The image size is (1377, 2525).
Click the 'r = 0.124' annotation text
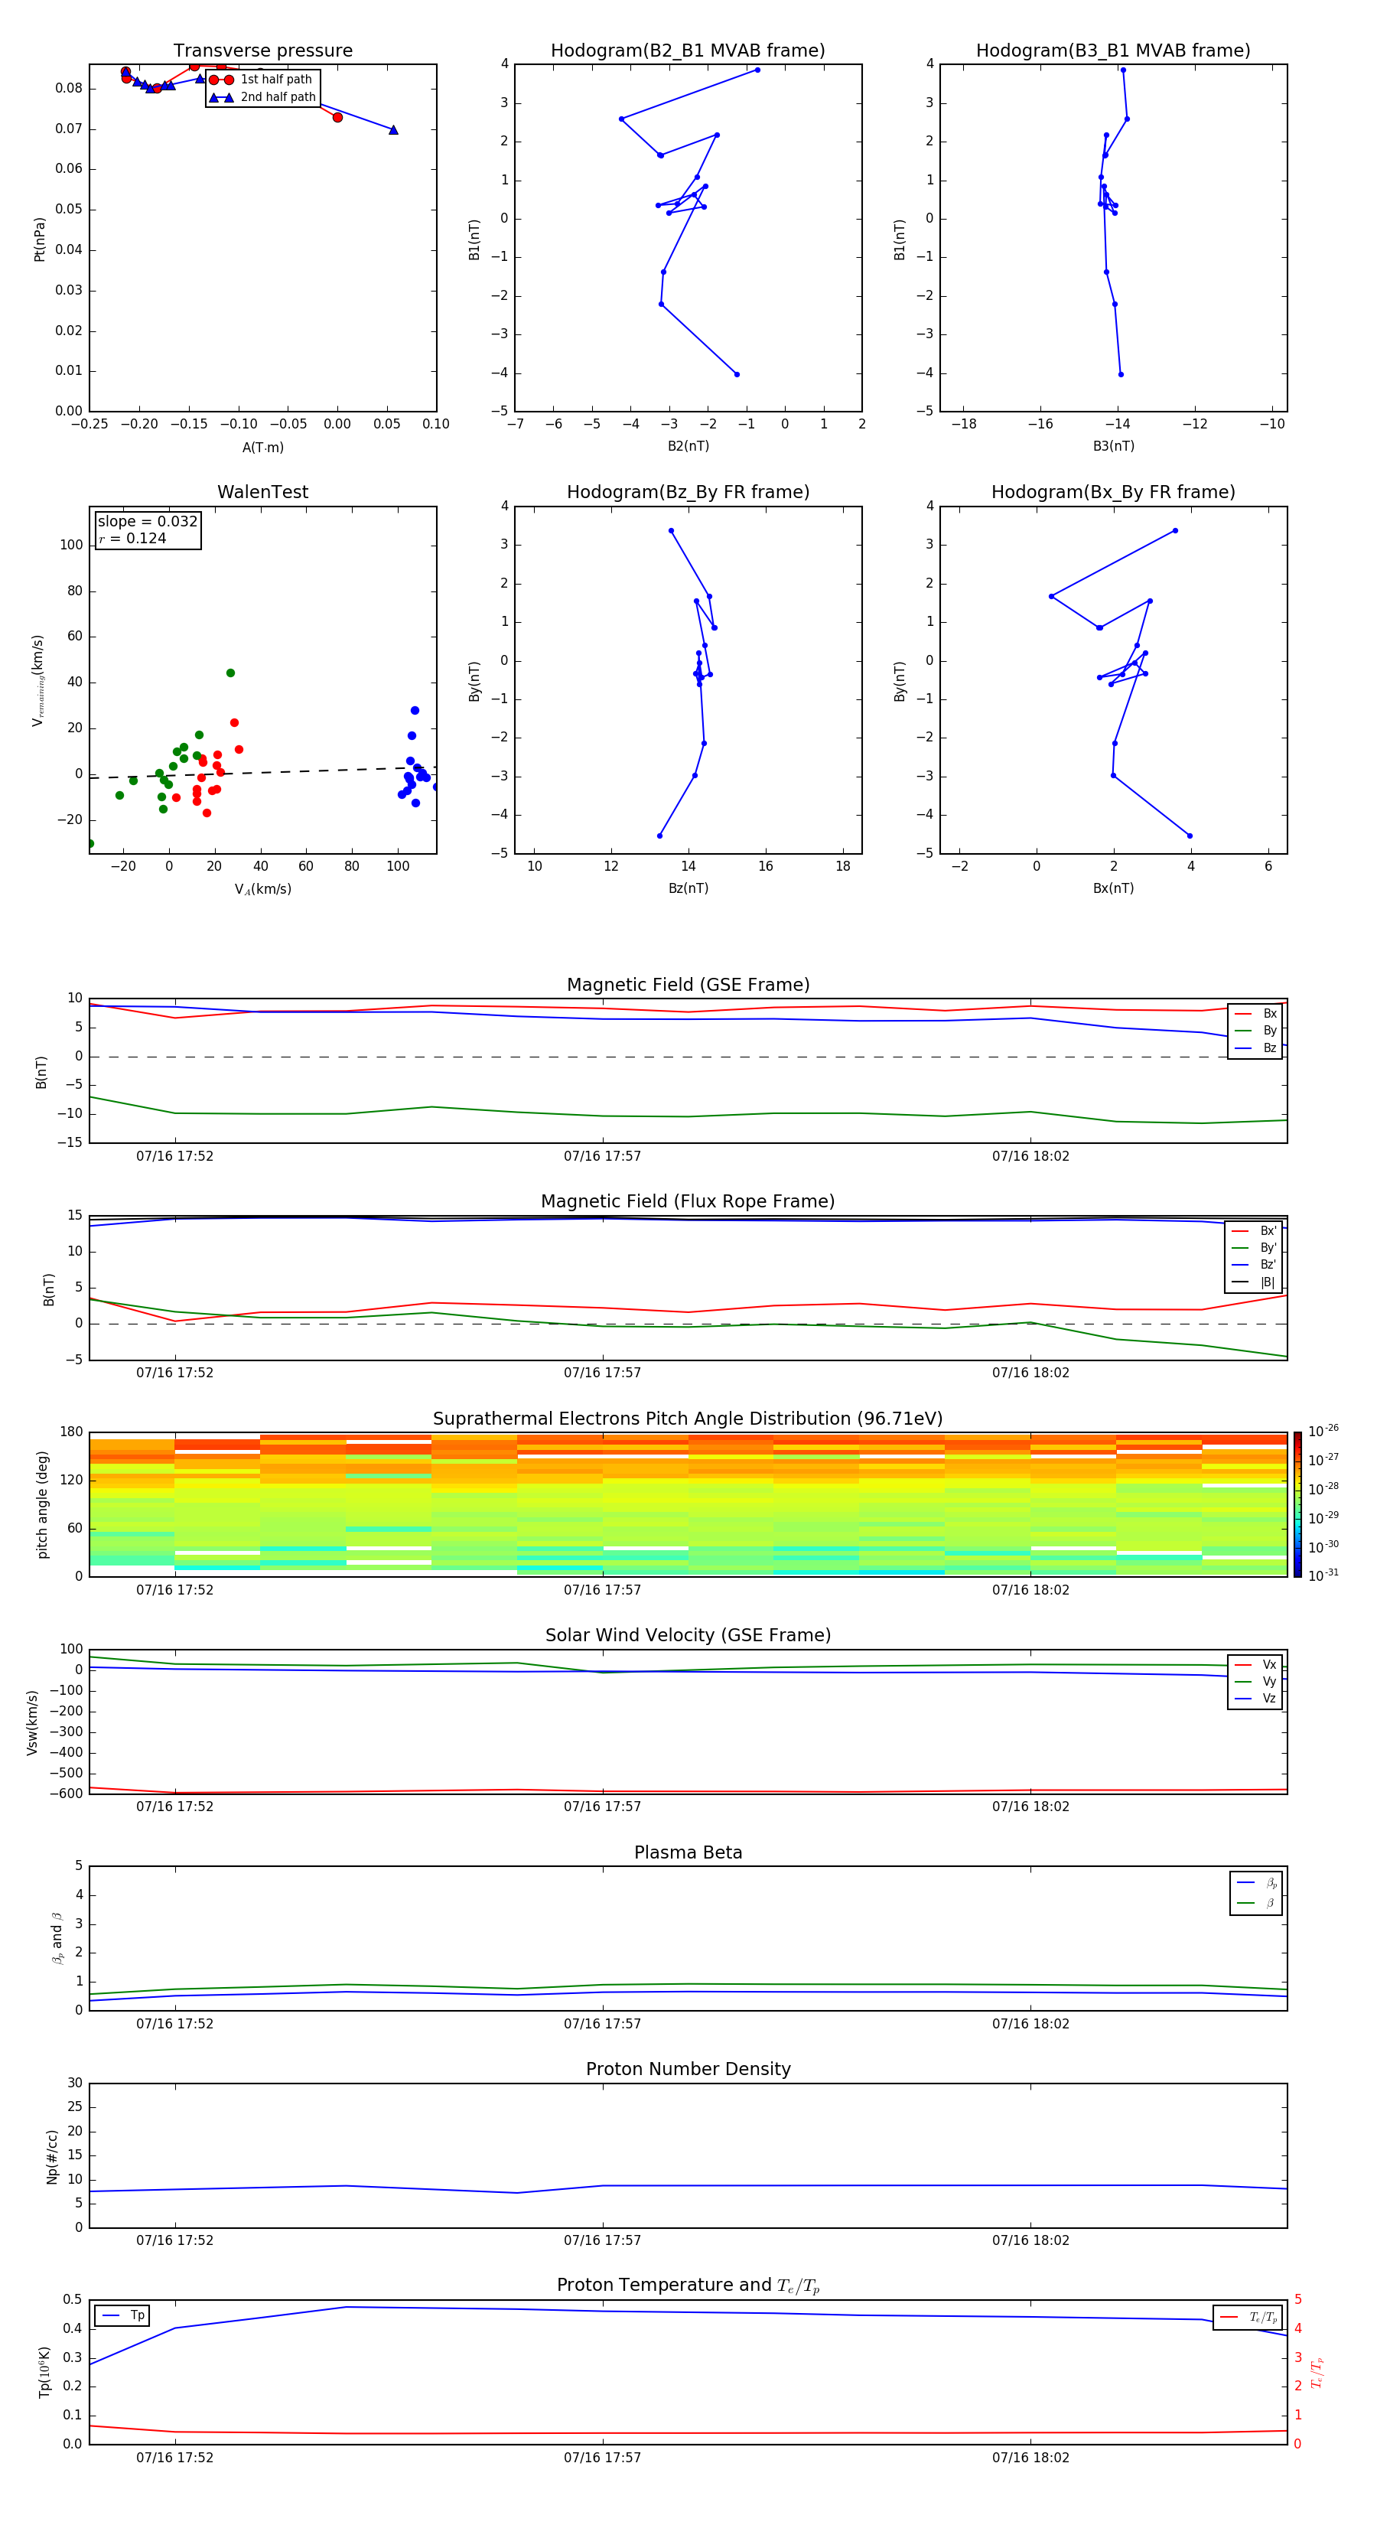pyautogui.click(x=132, y=538)
